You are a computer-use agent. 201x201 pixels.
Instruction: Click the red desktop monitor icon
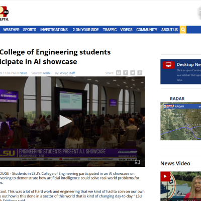point(168,65)
